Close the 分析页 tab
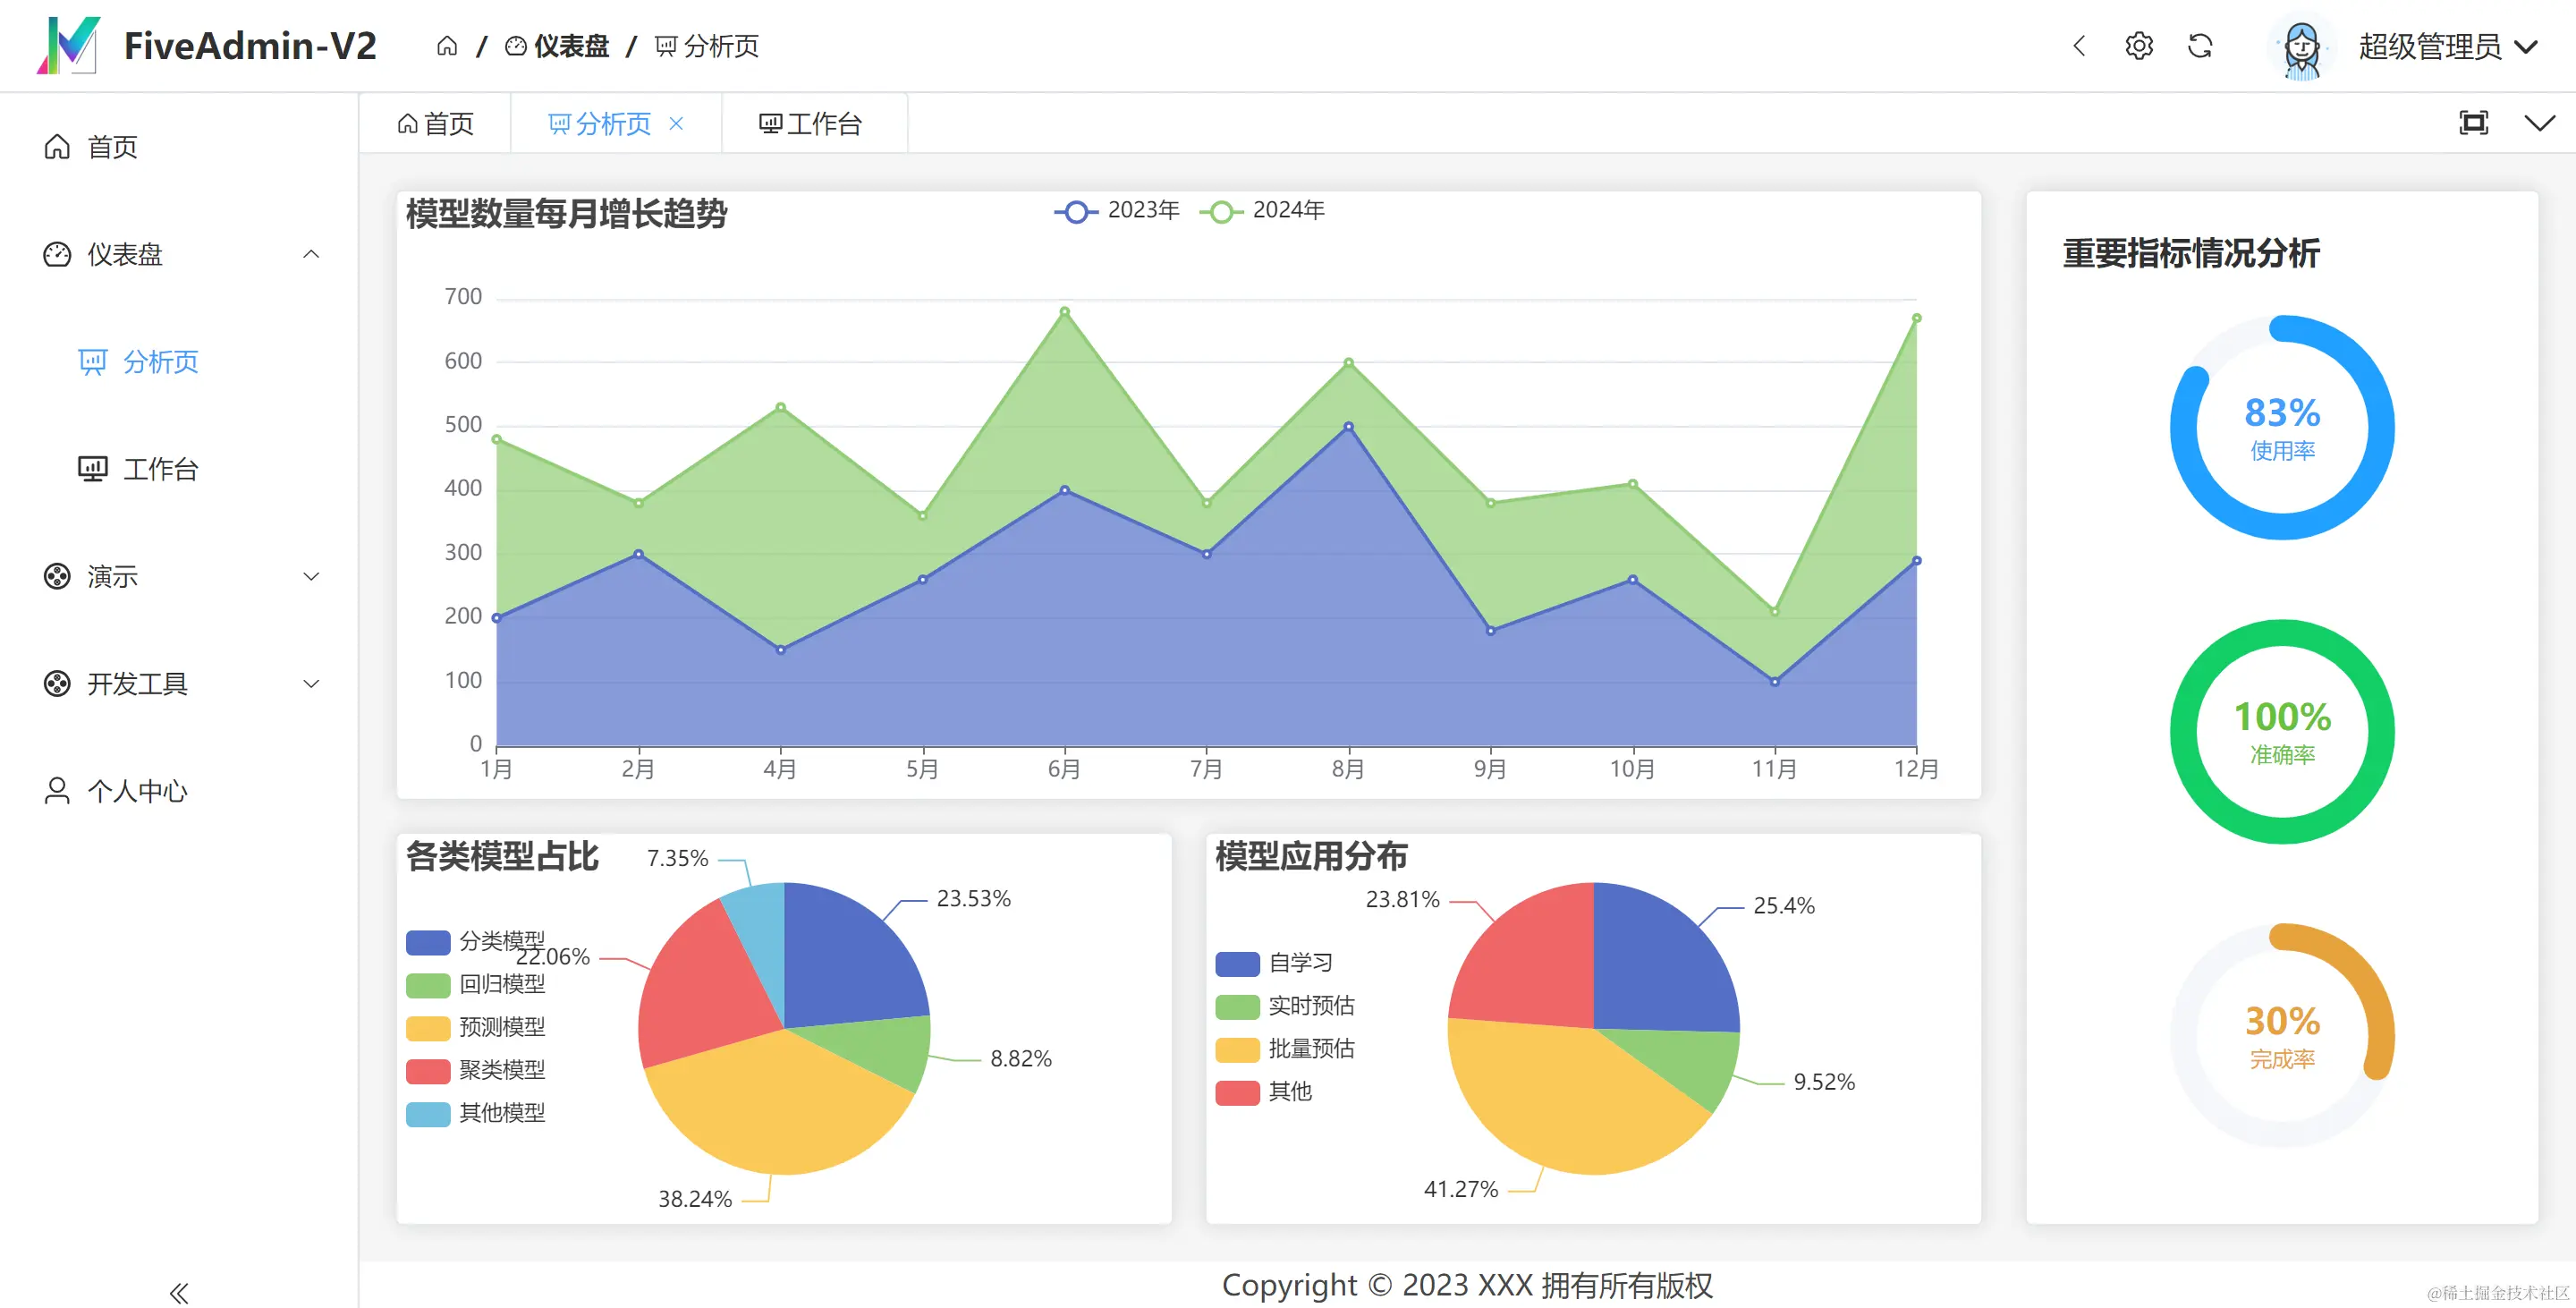Image resolution: width=2576 pixels, height=1308 pixels. 676,122
